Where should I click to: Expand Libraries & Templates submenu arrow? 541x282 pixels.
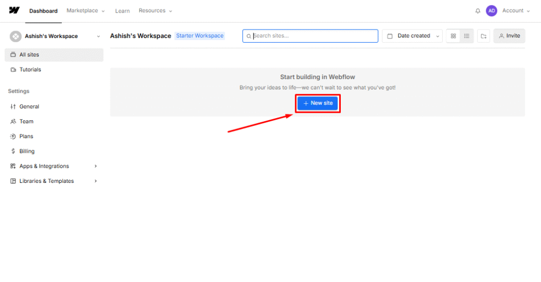click(x=96, y=181)
